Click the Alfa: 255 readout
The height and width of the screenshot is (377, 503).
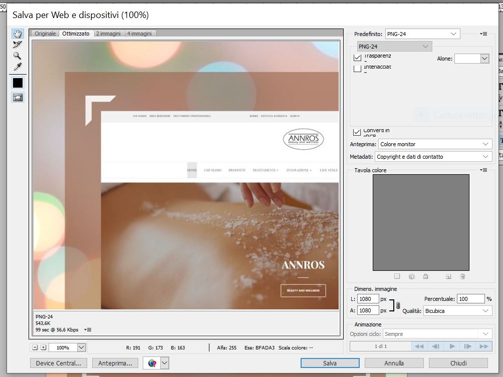tap(227, 347)
